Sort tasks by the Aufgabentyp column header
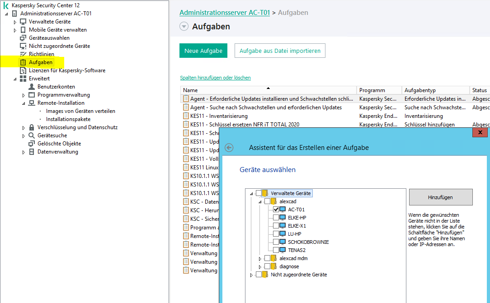Image resolution: width=490 pixels, height=303 pixels. pyautogui.click(x=436, y=90)
